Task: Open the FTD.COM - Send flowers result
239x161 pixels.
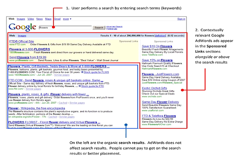Action: point(56,80)
